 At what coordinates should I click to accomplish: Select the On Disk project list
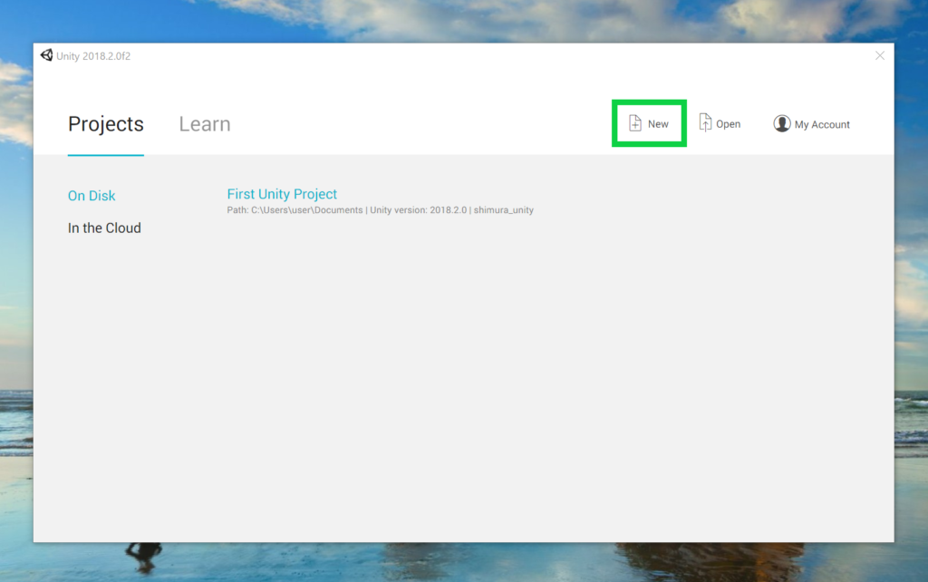click(92, 196)
